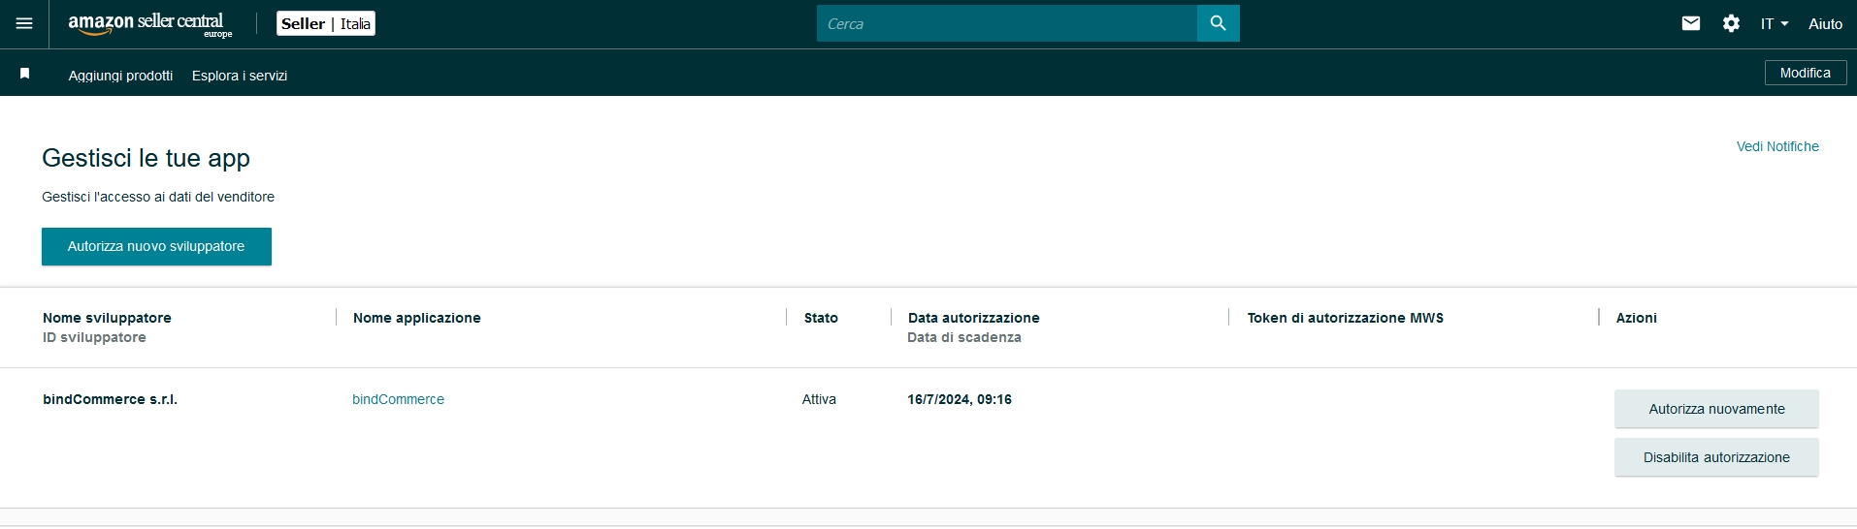This screenshot has height=529, width=1857.
Task: Click Autorizza nuovamente for bindCommerce
Action: point(1715,409)
